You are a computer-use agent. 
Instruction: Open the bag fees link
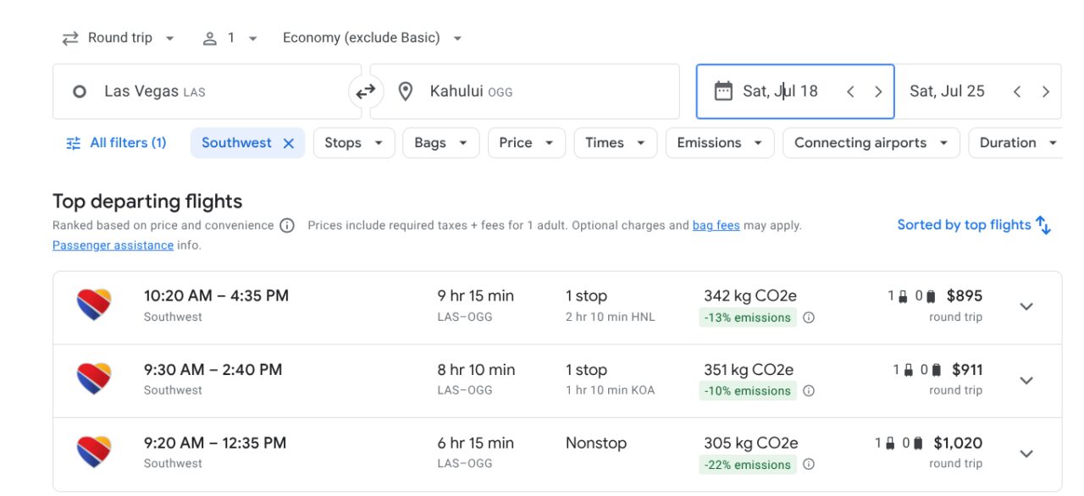coord(716,225)
